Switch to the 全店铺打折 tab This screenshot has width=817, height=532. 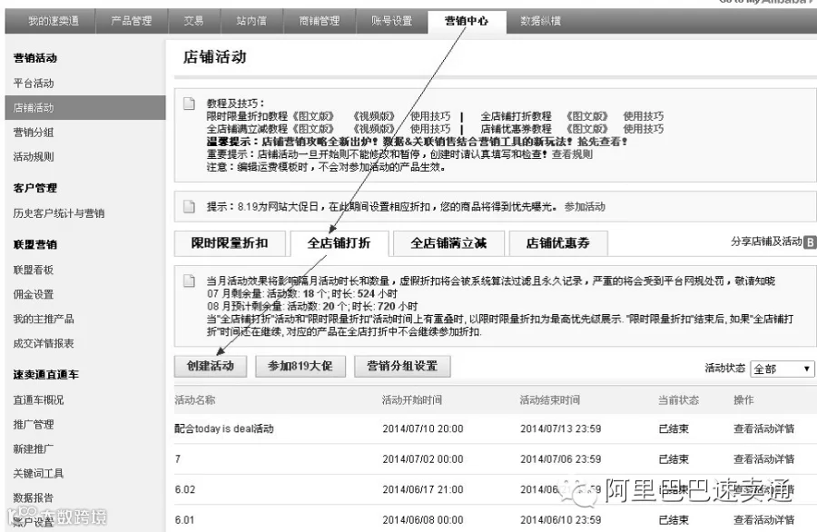point(340,242)
